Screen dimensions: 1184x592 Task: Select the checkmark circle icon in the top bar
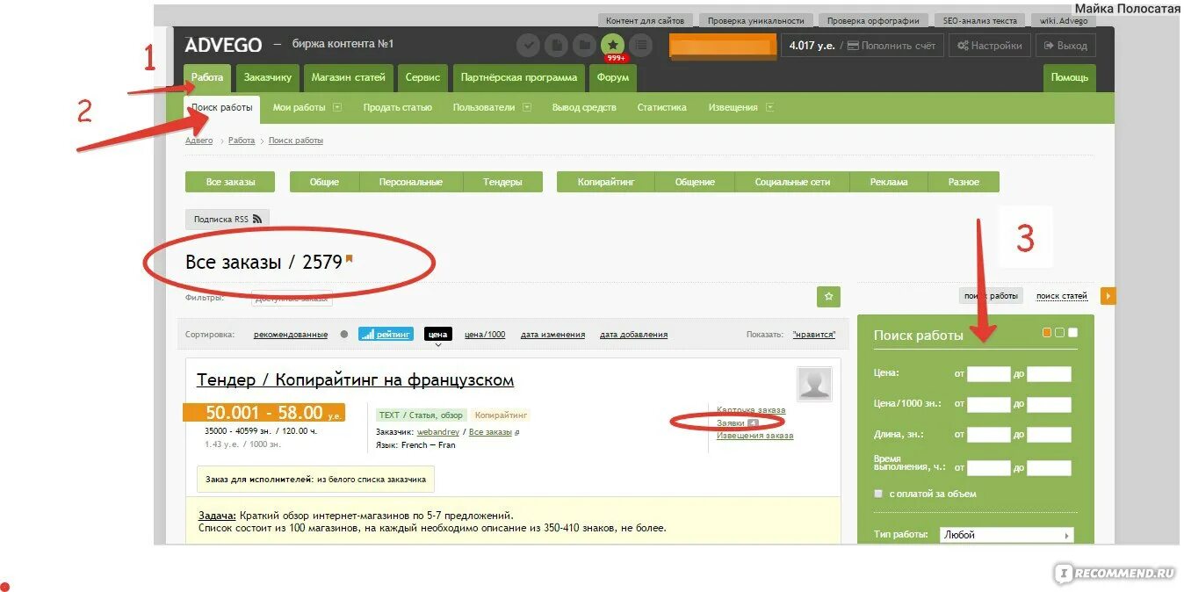[x=529, y=44]
